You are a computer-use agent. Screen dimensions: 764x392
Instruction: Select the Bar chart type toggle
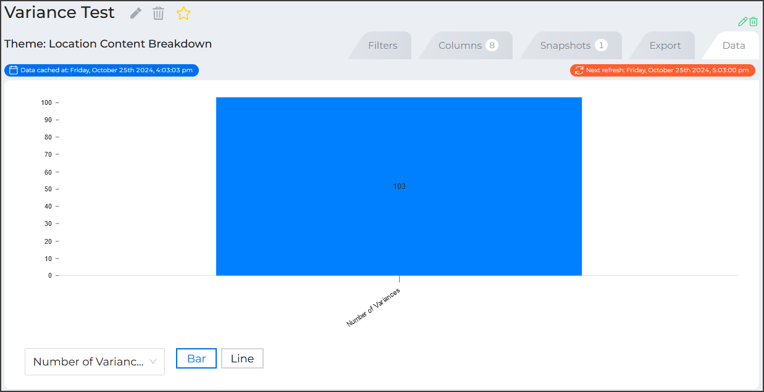[x=196, y=359]
